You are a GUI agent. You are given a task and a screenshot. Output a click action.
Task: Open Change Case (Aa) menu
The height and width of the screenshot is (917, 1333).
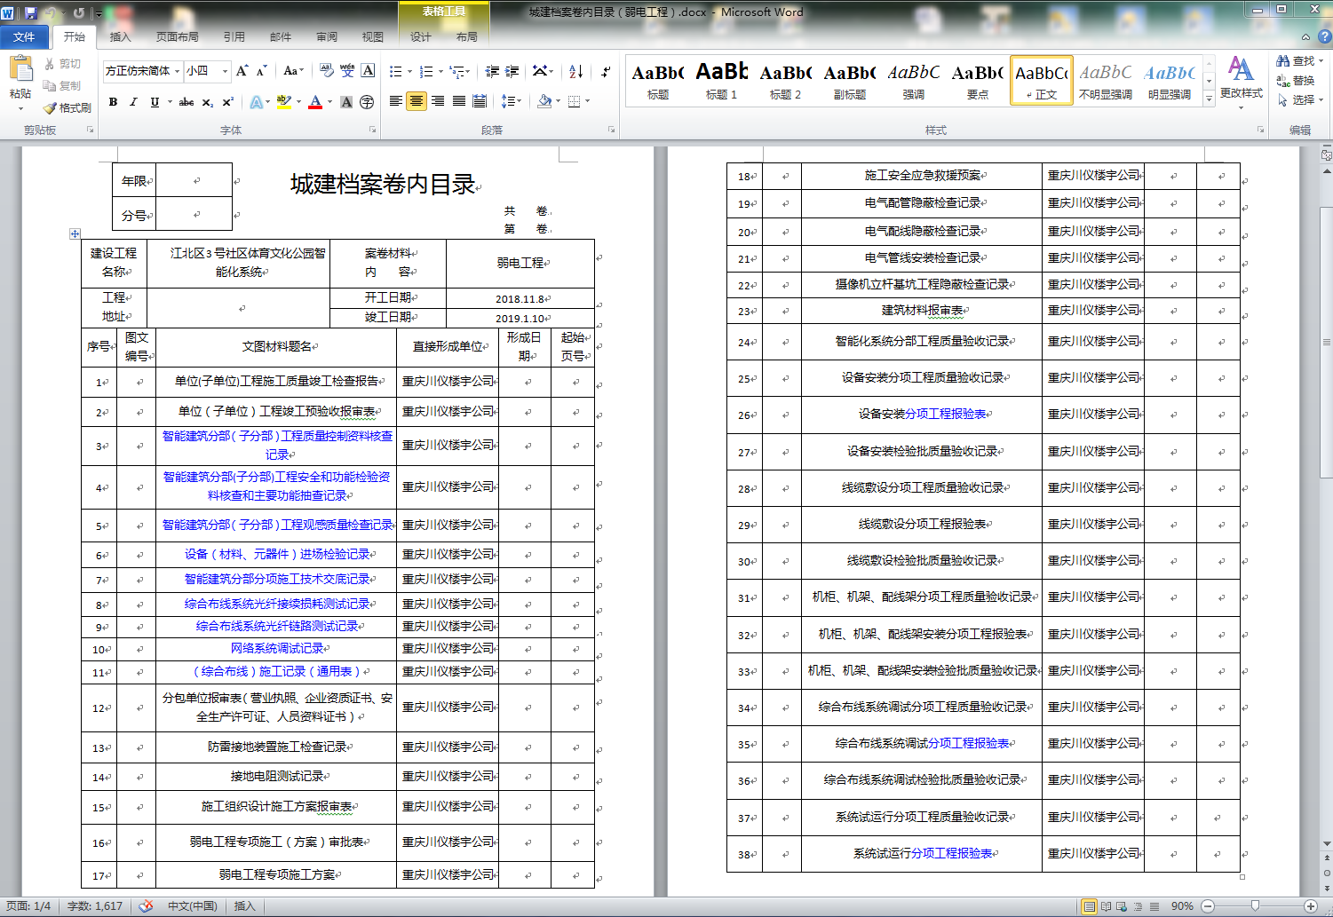(293, 71)
